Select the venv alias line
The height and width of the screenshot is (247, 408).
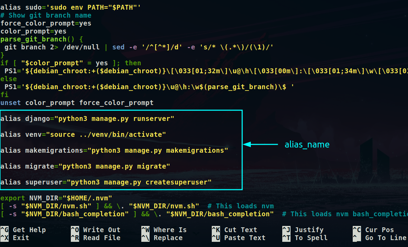click(83, 134)
